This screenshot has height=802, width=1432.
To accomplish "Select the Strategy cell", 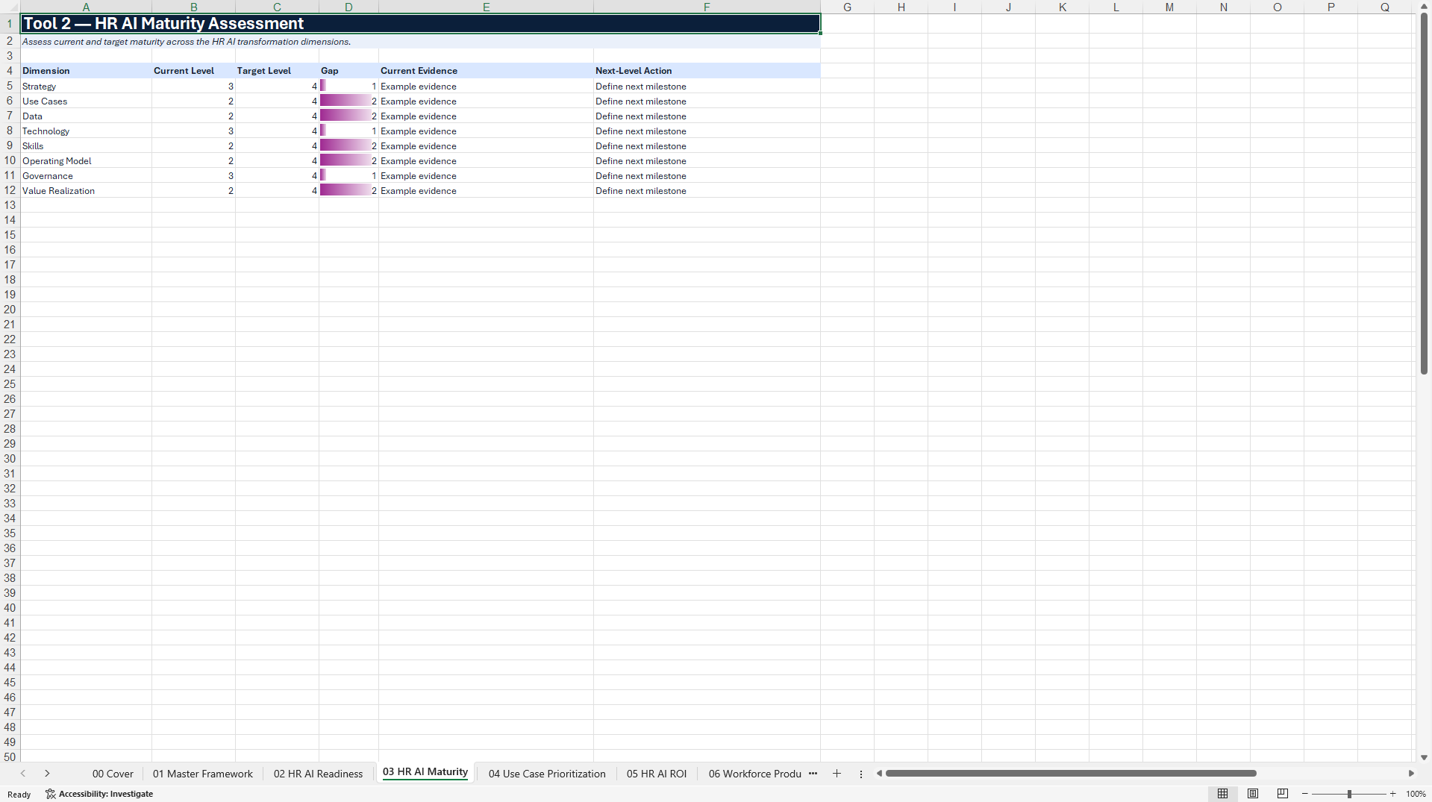I will (86, 86).
